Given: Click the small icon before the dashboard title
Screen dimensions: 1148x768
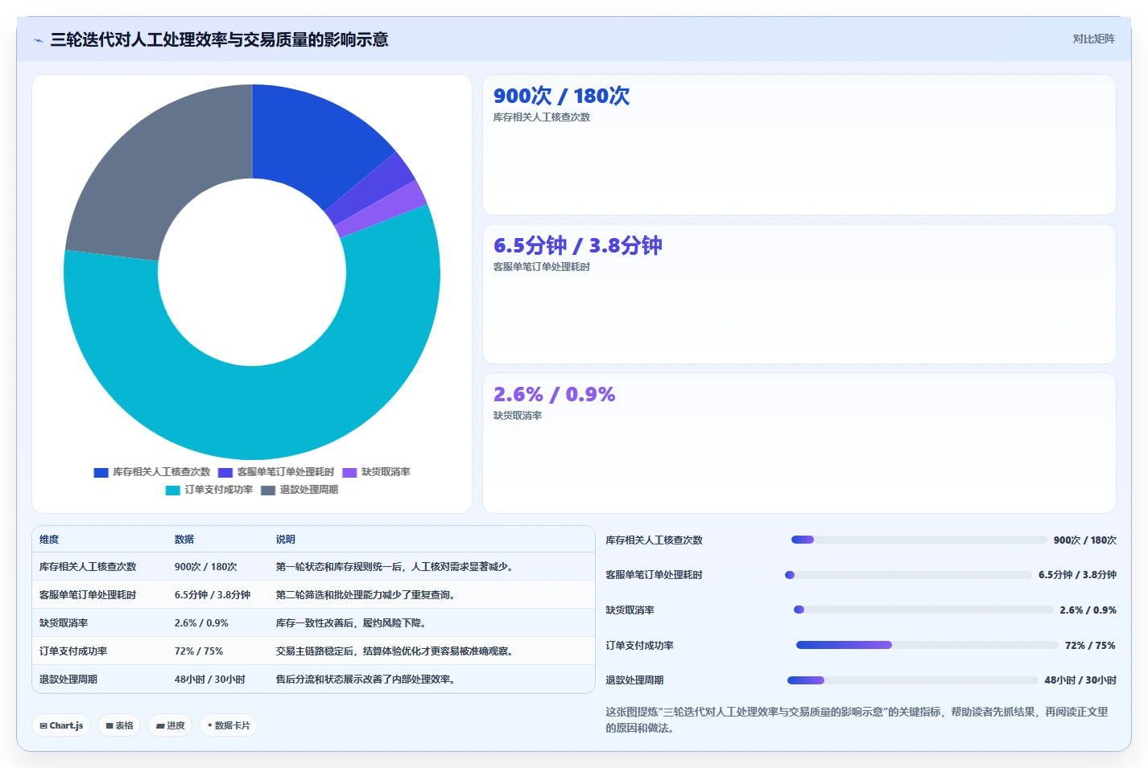Looking at the screenshot, I should pyautogui.click(x=38, y=40).
